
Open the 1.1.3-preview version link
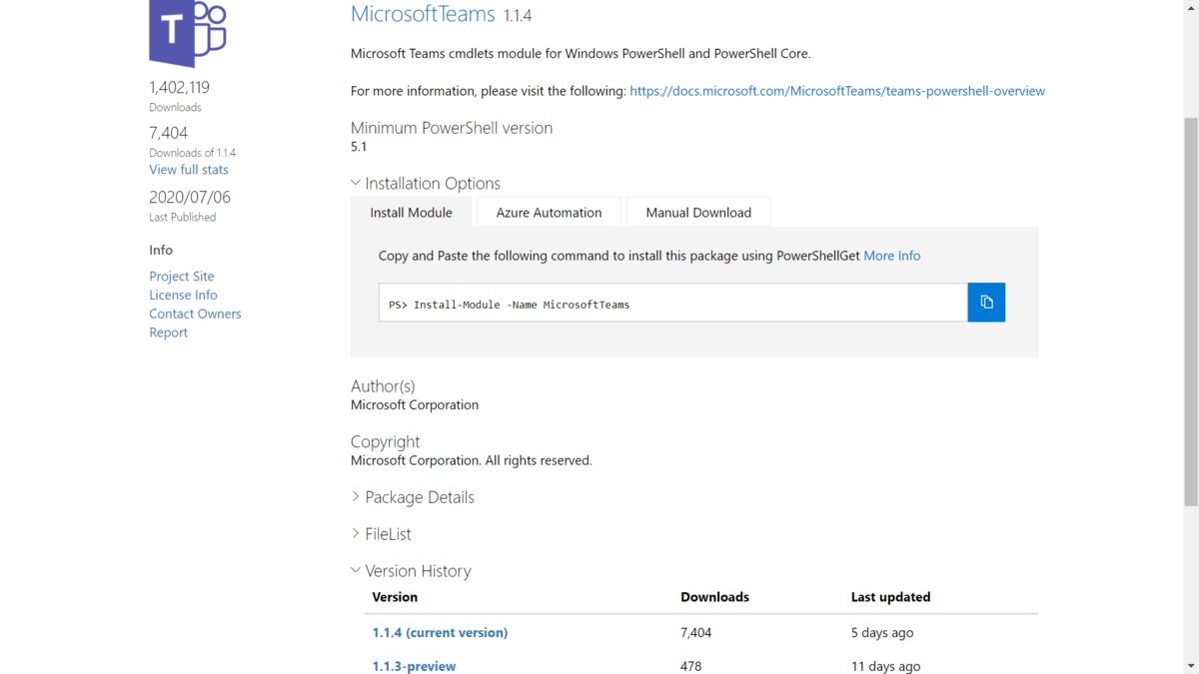(414, 666)
